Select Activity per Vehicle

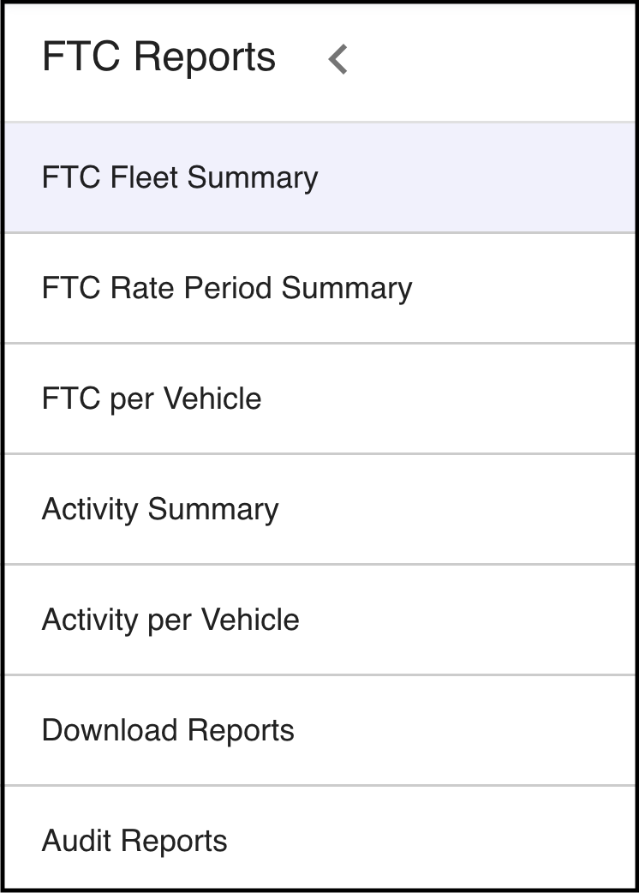[x=170, y=620]
